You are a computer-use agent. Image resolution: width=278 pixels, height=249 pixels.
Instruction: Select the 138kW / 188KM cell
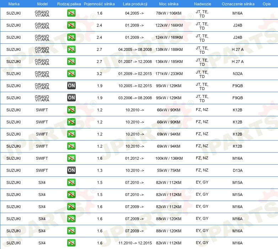pyautogui.click(x=169, y=49)
